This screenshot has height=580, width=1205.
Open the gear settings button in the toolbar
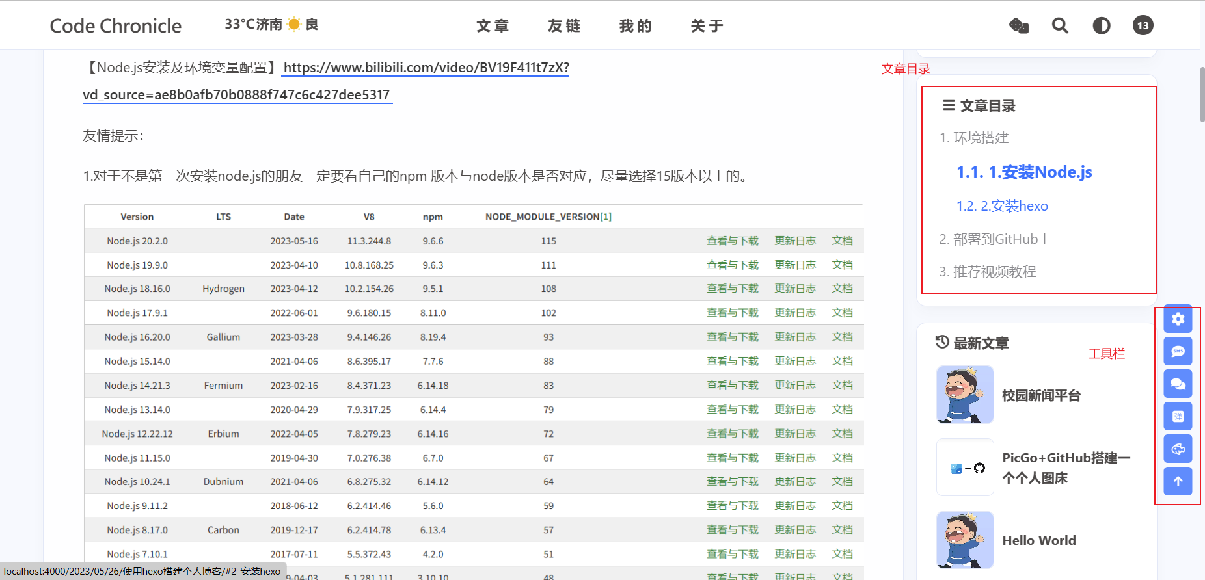tap(1178, 319)
